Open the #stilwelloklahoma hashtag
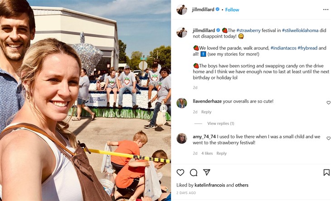The width and height of the screenshot is (331, 201). click(300, 30)
